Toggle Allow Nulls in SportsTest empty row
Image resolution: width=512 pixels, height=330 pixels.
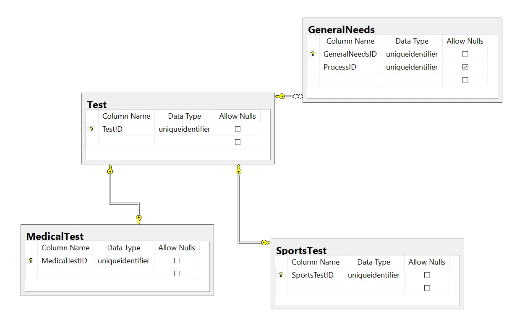point(427,288)
